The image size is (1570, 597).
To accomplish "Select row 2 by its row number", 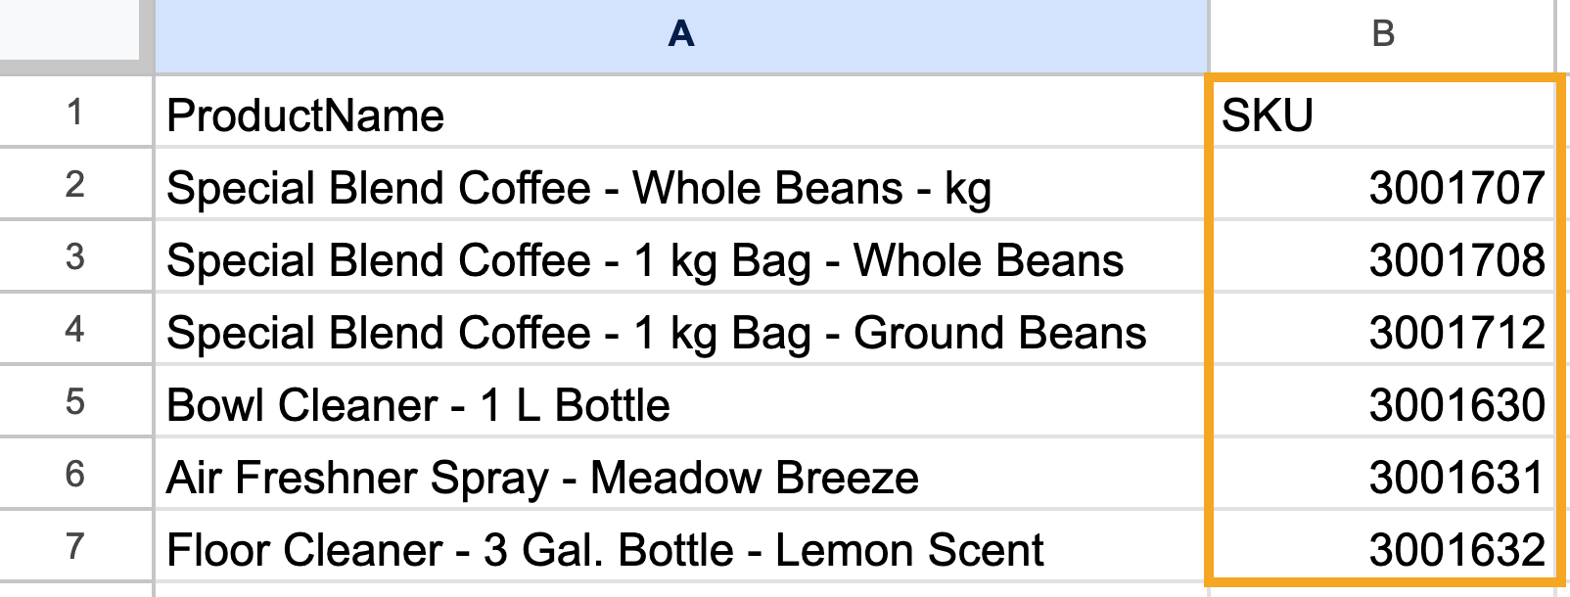I will coord(80,186).
